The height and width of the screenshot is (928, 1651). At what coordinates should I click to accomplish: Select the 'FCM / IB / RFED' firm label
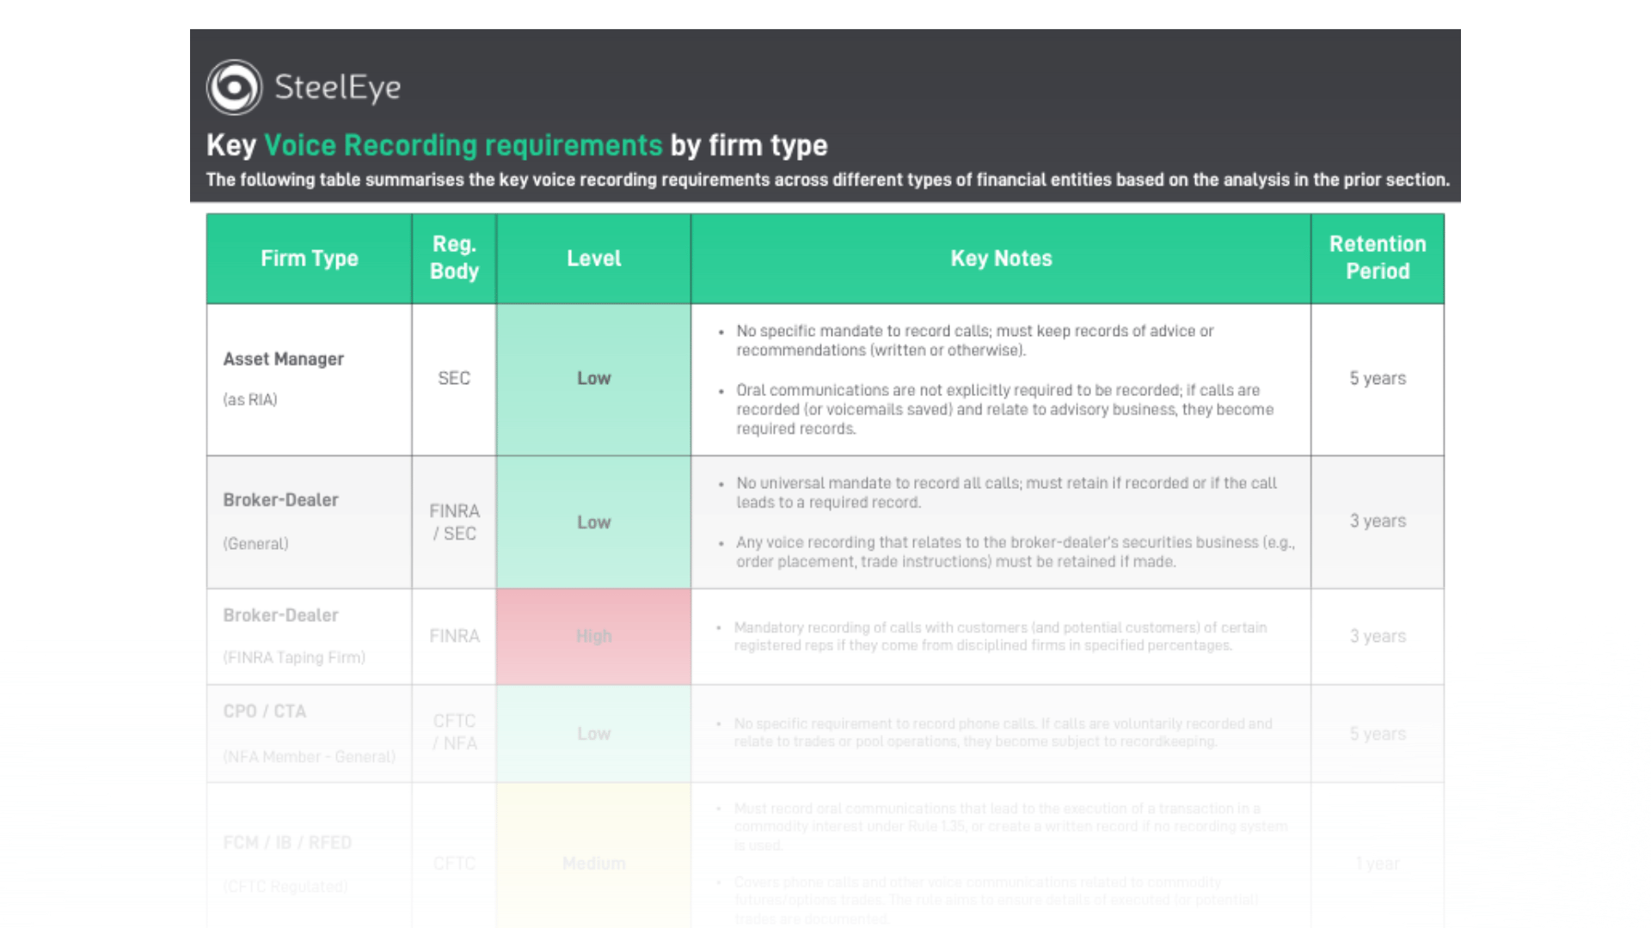tap(288, 842)
